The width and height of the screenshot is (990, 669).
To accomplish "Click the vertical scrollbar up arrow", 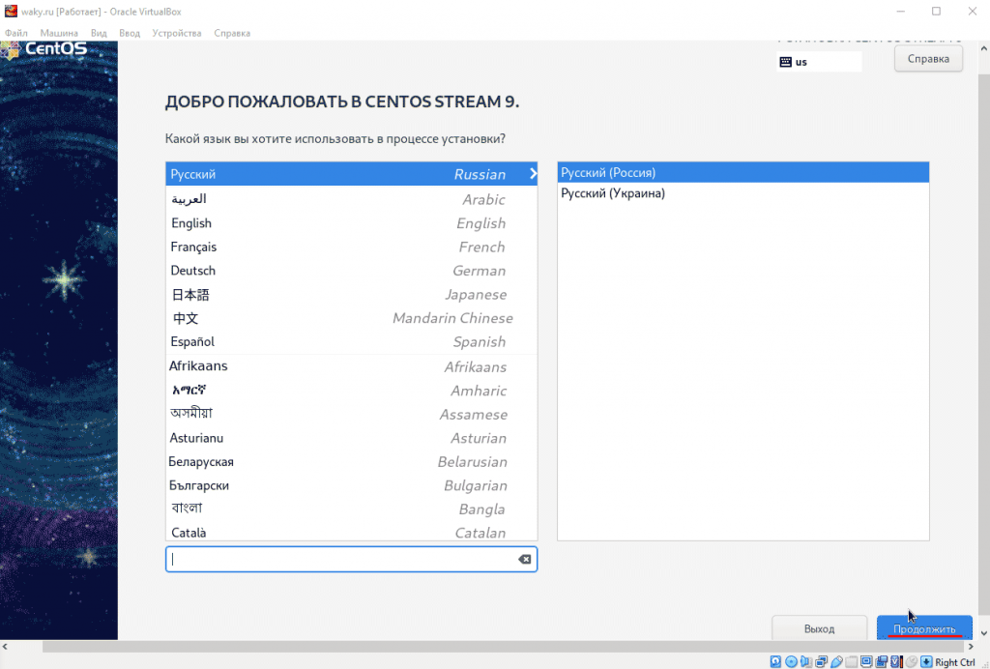I will (983, 48).
